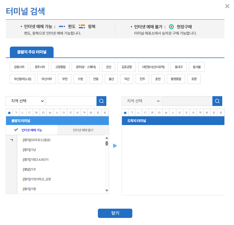Image resolution: width=234 pixels, height=225 pixels.
Task: Select the star favorites filter on departure list
Action: [x=9, y=112]
